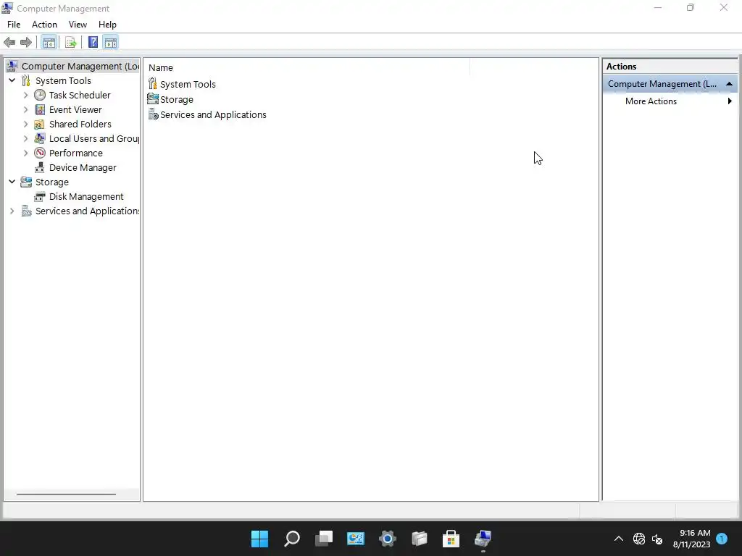The width and height of the screenshot is (742, 556).
Task: Expand Services and Applications tree node
Action: (x=12, y=211)
